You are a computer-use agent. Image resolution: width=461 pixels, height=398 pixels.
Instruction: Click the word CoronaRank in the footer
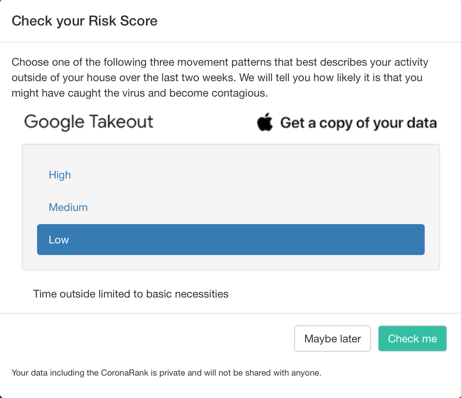(125, 373)
